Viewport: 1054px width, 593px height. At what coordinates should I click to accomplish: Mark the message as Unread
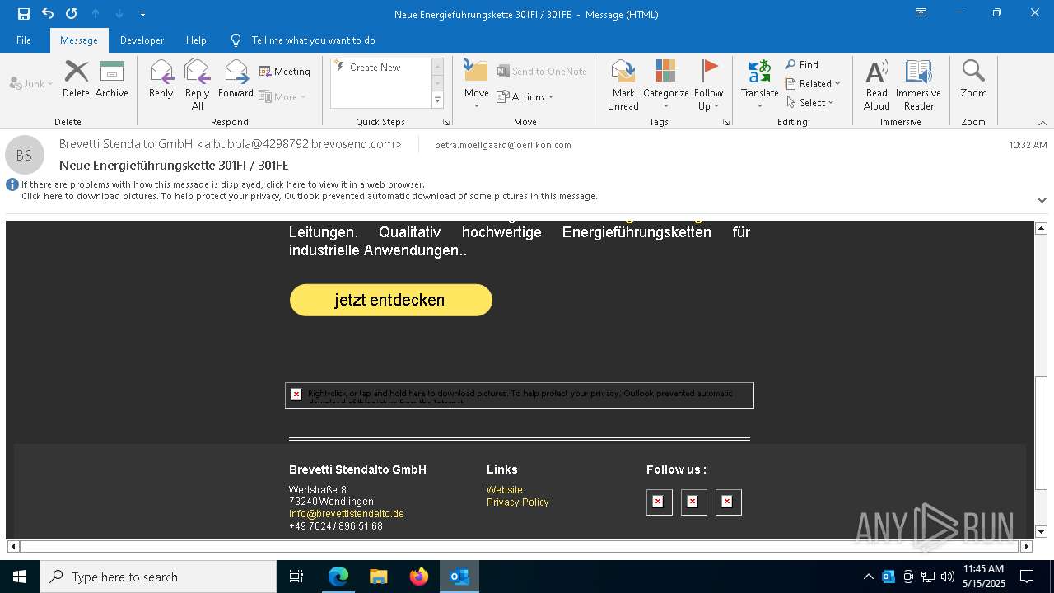coord(623,84)
